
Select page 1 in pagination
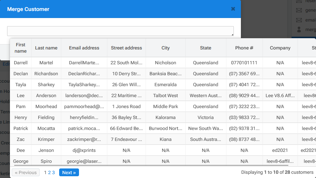coord(45,172)
